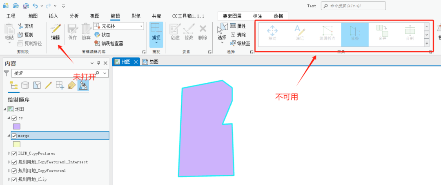Switch contents pane to list by data source
Image resolution: width=441 pixels, height=185 pixels.
point(25,85)
